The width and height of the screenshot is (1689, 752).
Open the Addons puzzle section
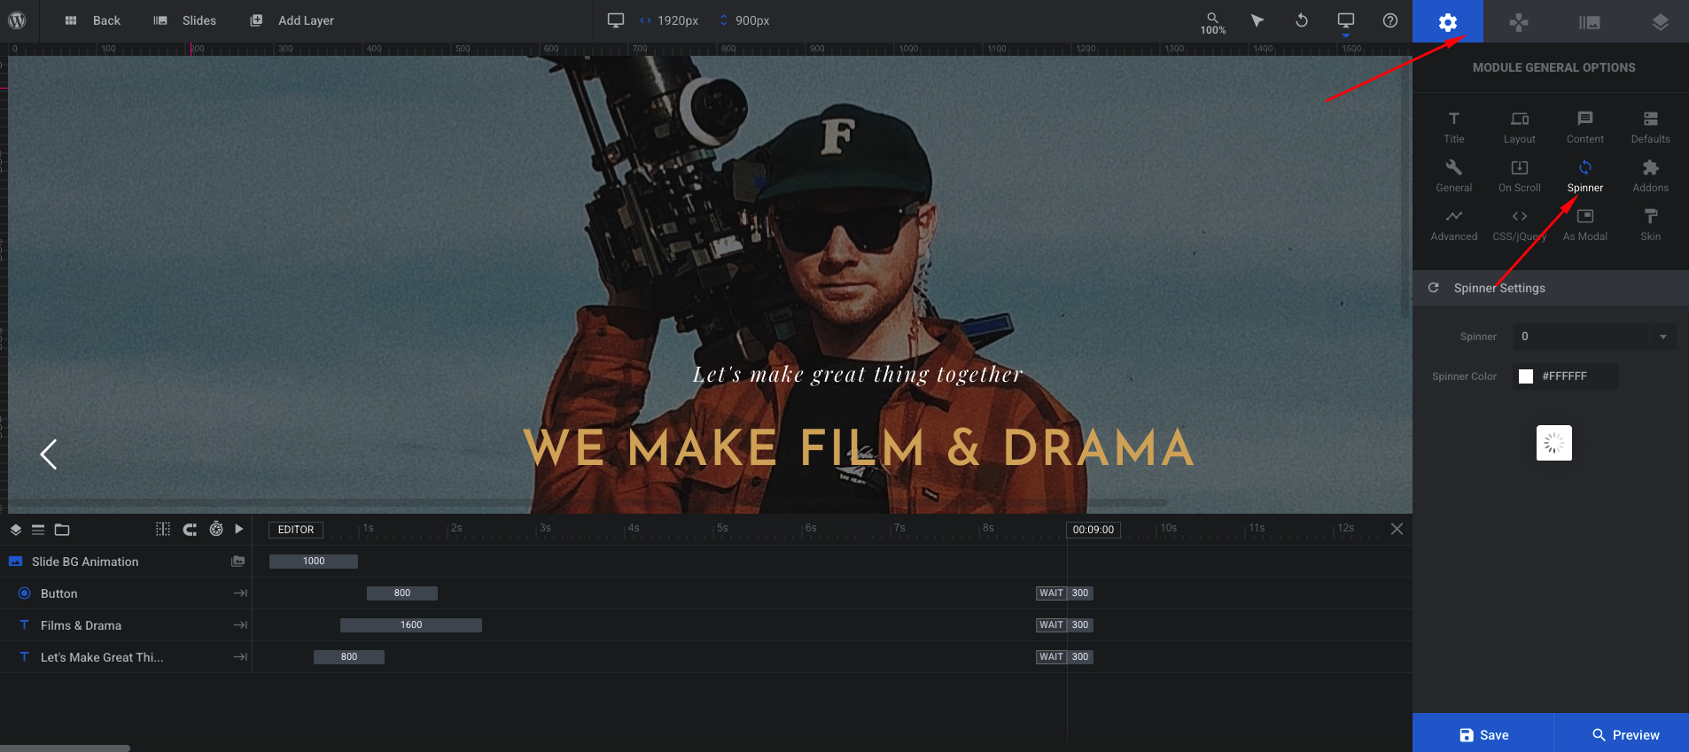tap(1651, 176)
